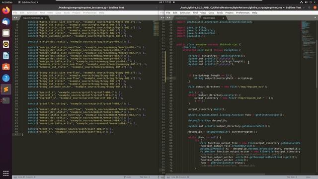Toggle side bar icon in left status bar
Viewport: 318px width, 179px height.
point(15,177)
